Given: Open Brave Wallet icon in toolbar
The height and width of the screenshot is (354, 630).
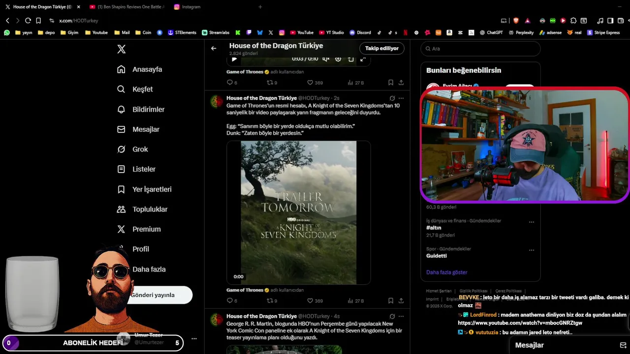Looking at the screenshot, I should click(x=621, y=21).
